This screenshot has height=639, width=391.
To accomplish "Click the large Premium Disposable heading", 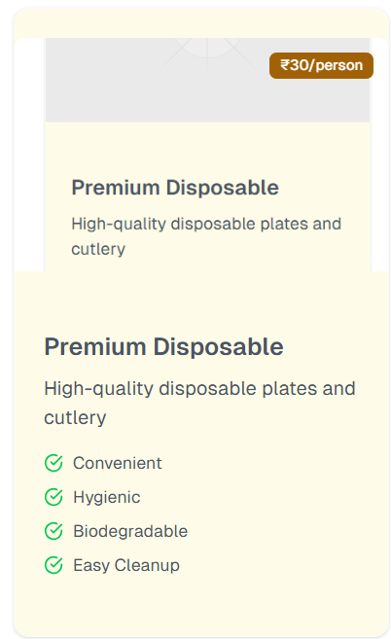I will pos(163,347).
